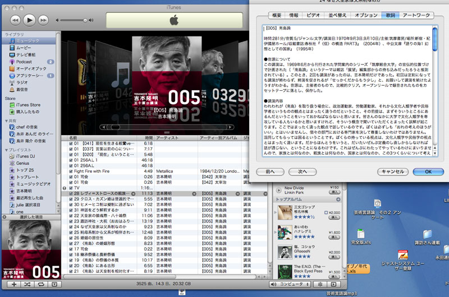Click the Cover Flow scrollbar thumb
The width and height of the screenshot is (449, 297).
pos(116,127)
